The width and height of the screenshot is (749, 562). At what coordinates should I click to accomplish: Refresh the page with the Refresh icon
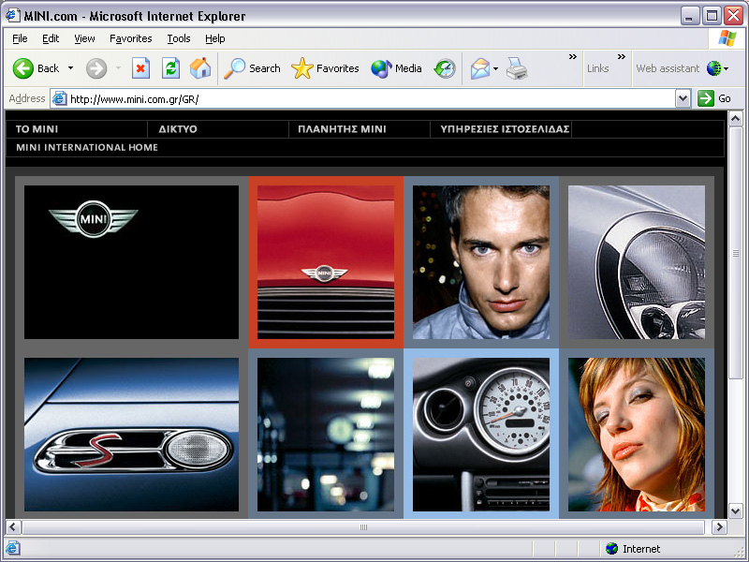pos(170,68)
